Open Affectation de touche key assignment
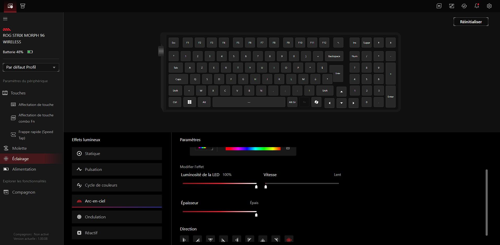This screenshot has width=500, height=245. 36,105
